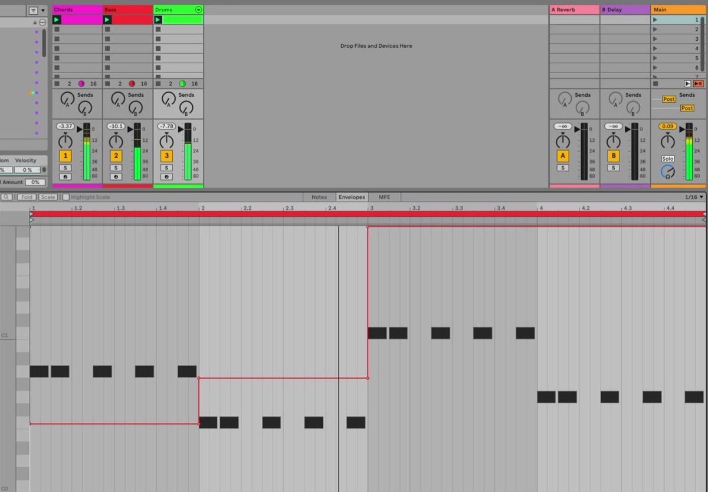This screenshot has height=492, width=708.
Task: Select the A Reverb return track header
Action: pos(574,9)
